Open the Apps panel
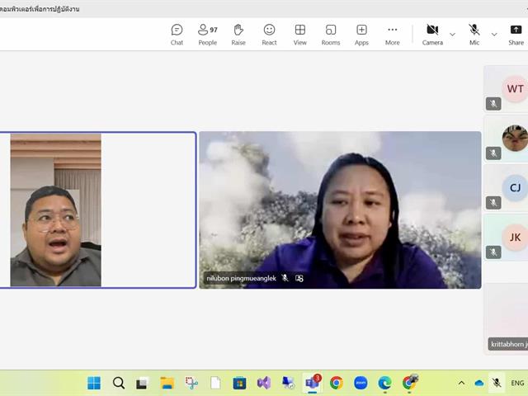The width and height of the screenshot is (528, 396). pyautogui.click(x=361, y=34)
